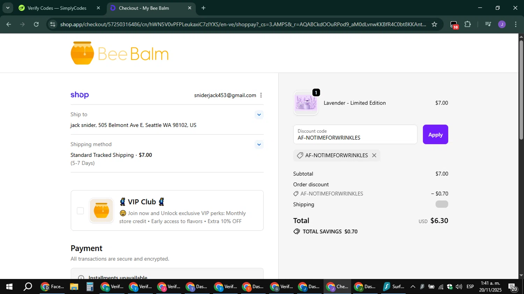
Task: Click the page vertical scrollbar
Action: pyautogui.click(x=521, y=90)
